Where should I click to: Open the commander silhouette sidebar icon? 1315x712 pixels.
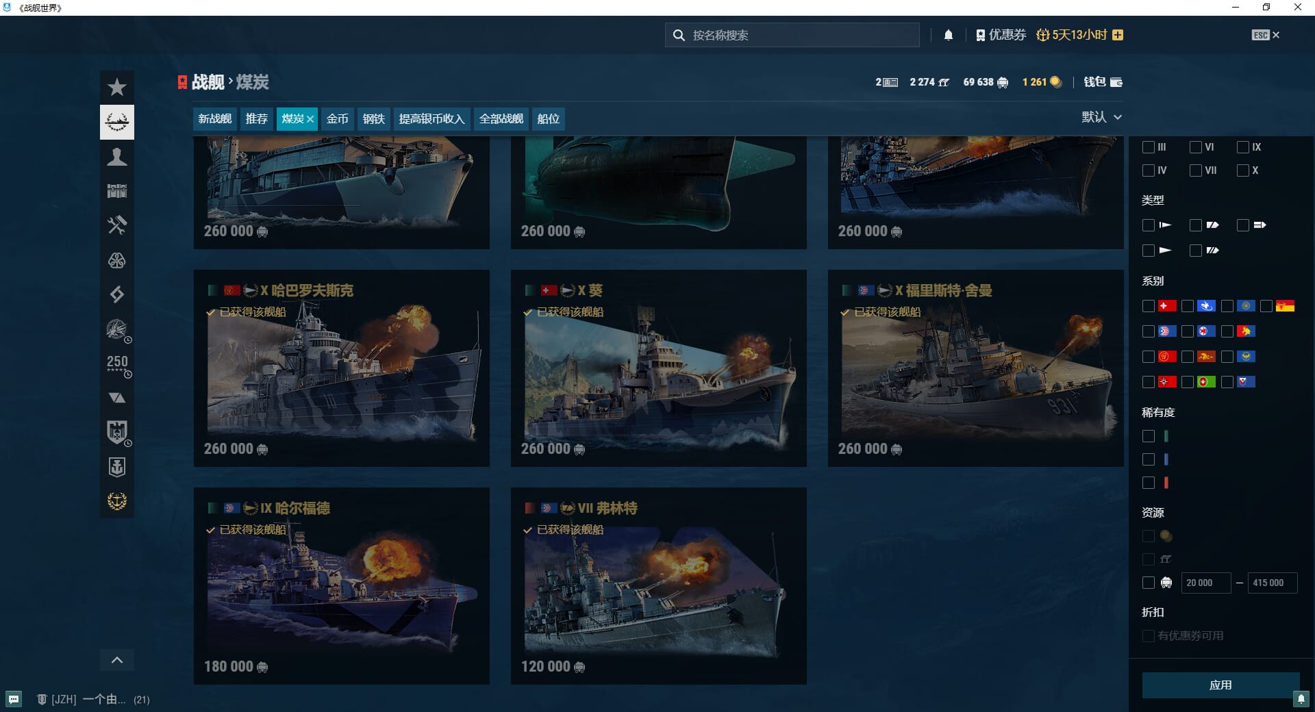117,157
